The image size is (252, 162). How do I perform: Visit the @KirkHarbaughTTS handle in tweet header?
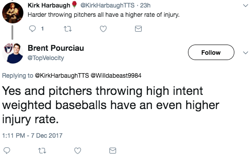click(x=107, y=5)
